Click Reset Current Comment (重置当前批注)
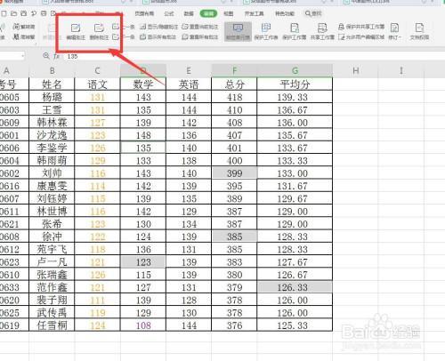The width and height of the screenshot is (445, 361). 200,27
